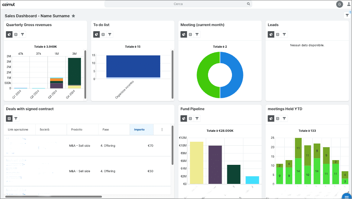Click the yellow Fund Pipeline bar
Viewport: 352px width, 199px height.
click(197, 163)
